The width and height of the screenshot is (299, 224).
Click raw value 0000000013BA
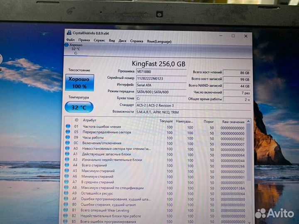233,188
